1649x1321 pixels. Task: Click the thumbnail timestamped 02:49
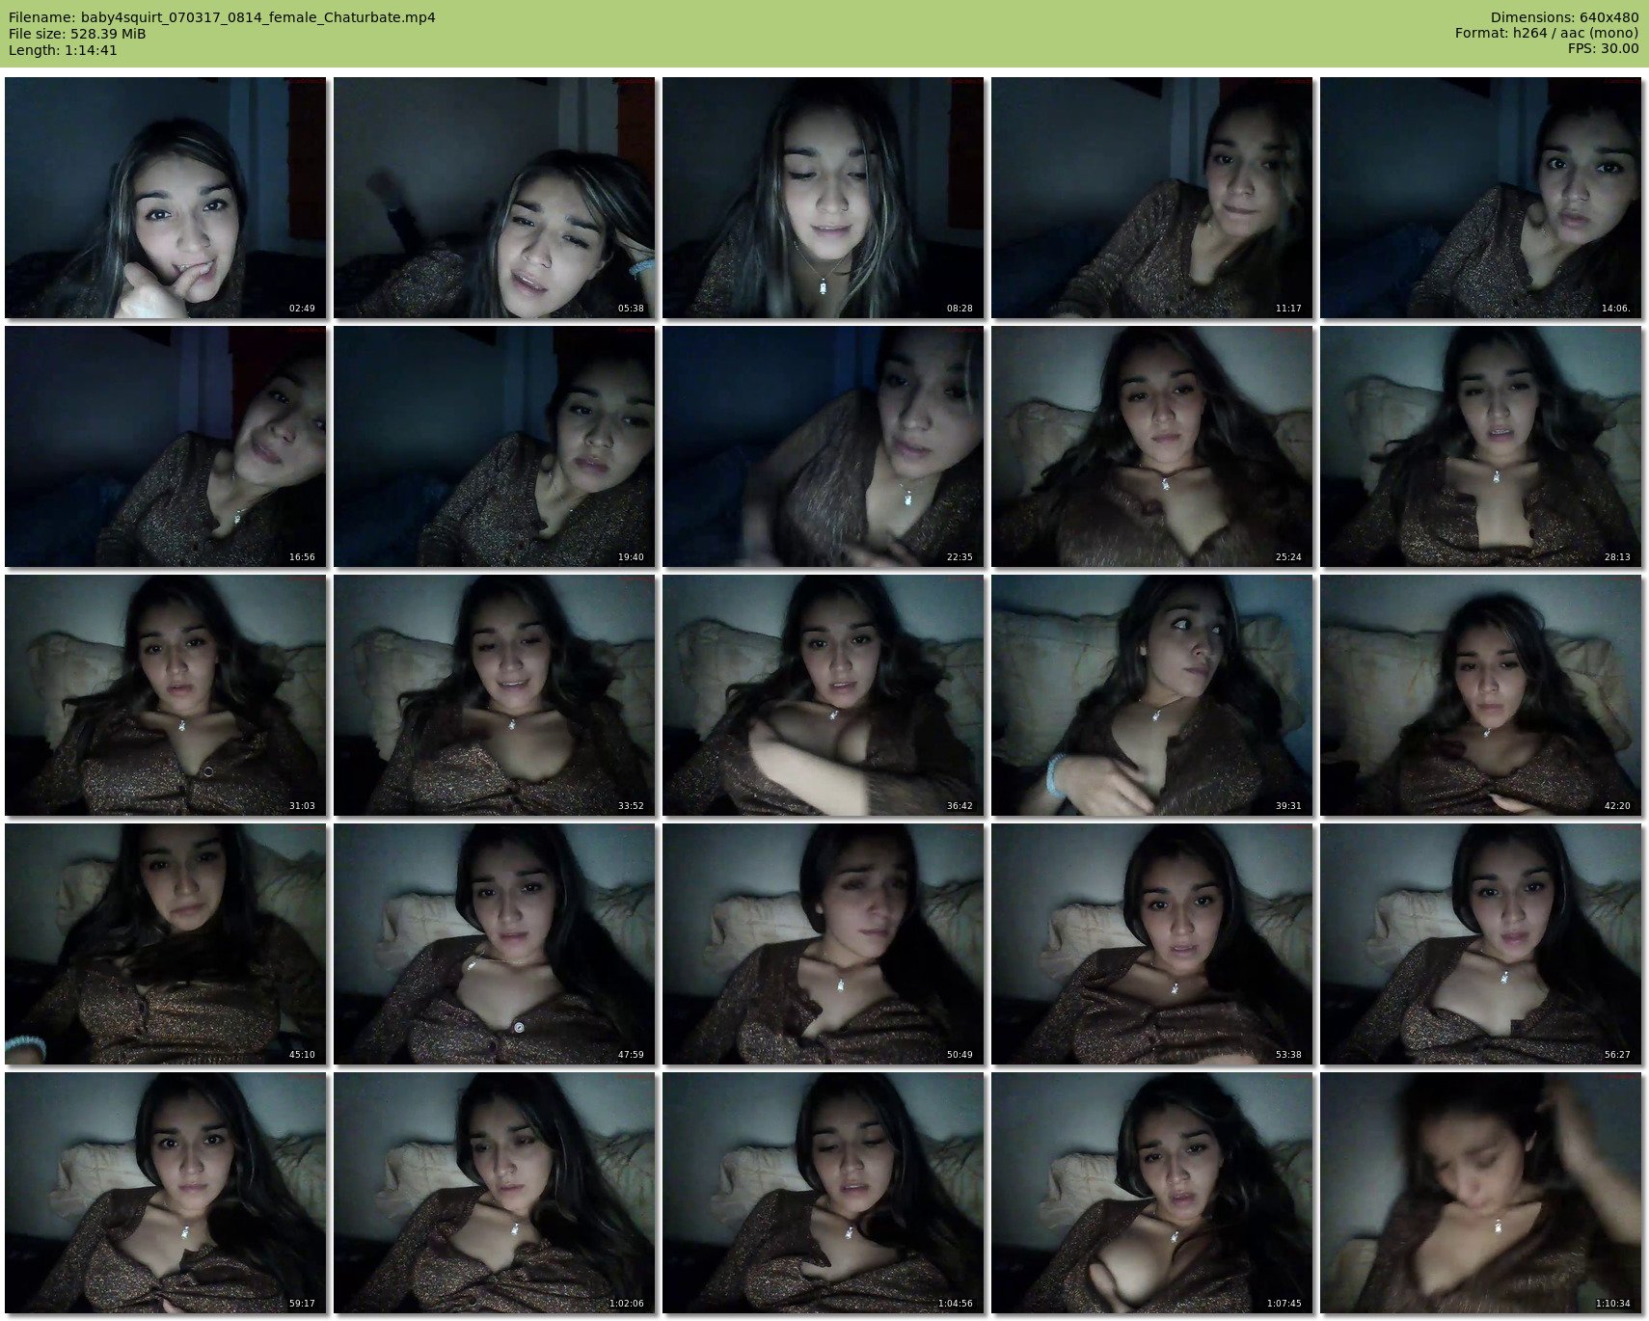click(x=166, y=198)
